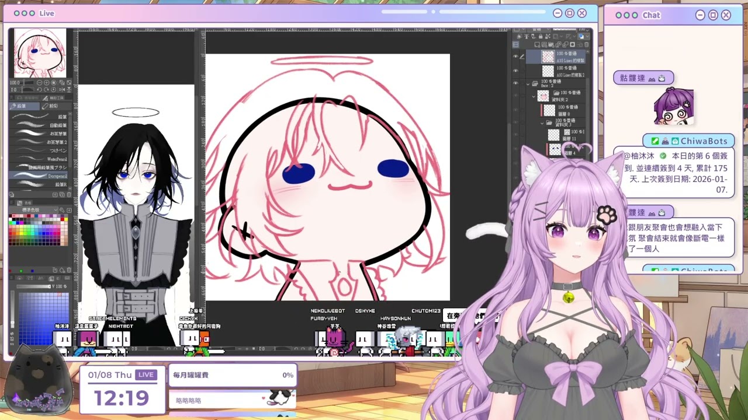Click the create layer mask icon
Viewport: 748px width, 420px height.
click(x=572, y=44)
